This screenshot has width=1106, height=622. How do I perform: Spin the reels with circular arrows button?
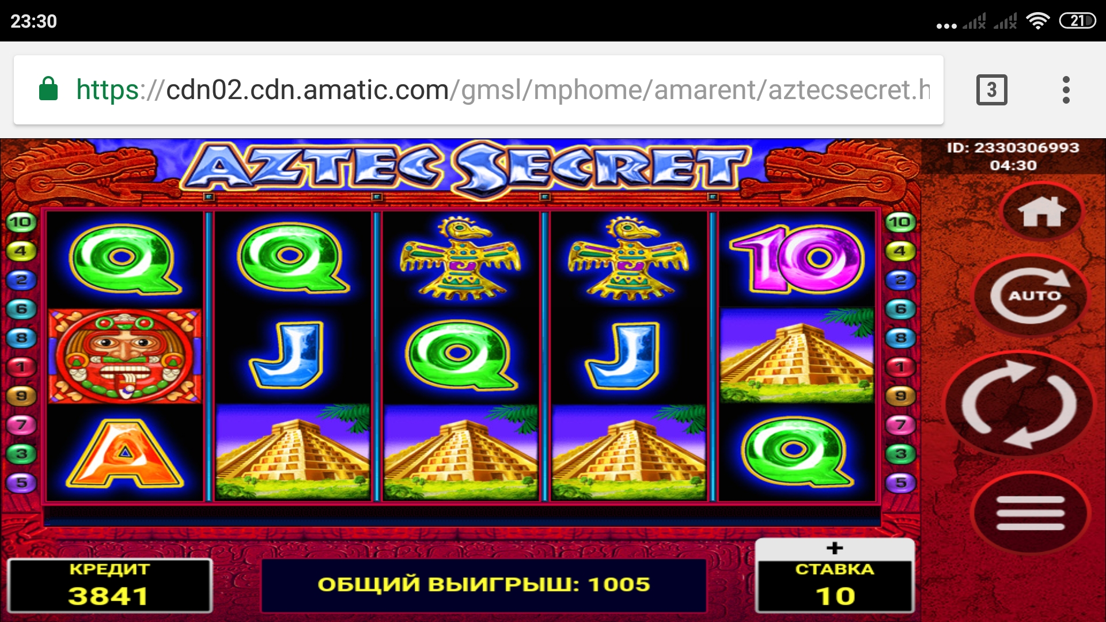1019,404
